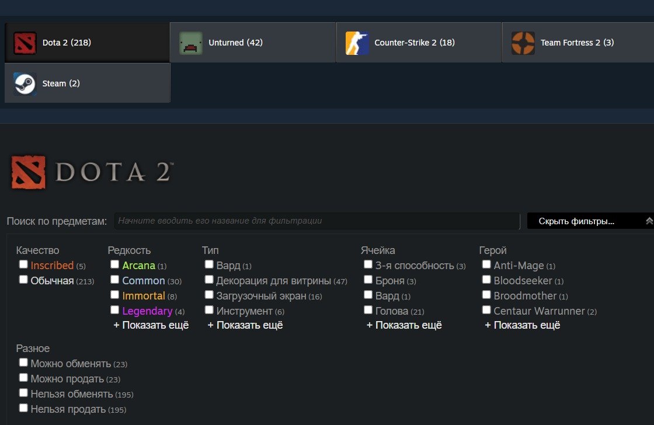
Task: Tick the Legendary rarity checkbox
Action: pos(114,310)
